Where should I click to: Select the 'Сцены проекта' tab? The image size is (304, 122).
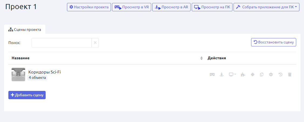click(25, 29)
